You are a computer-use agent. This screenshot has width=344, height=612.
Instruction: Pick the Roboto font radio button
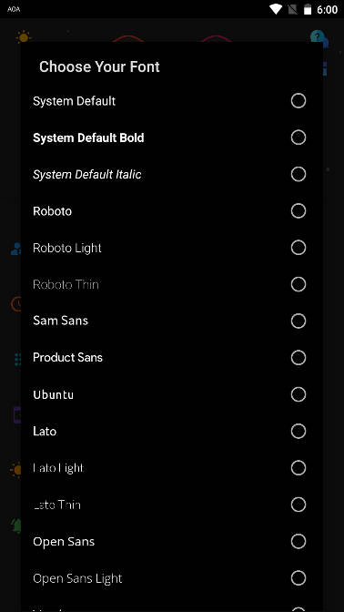point(298,211)
